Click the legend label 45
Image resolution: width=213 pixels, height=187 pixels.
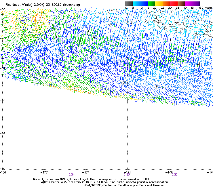pos(192,8)
